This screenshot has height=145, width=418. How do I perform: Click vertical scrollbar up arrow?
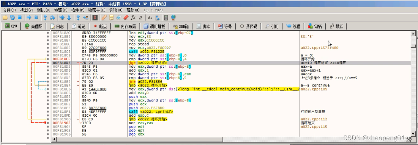point(413,33)
